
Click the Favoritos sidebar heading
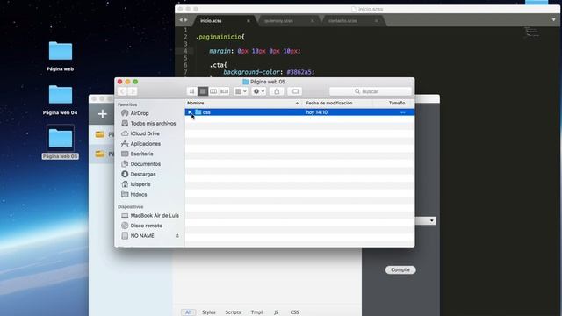click(x=127, y=104)
